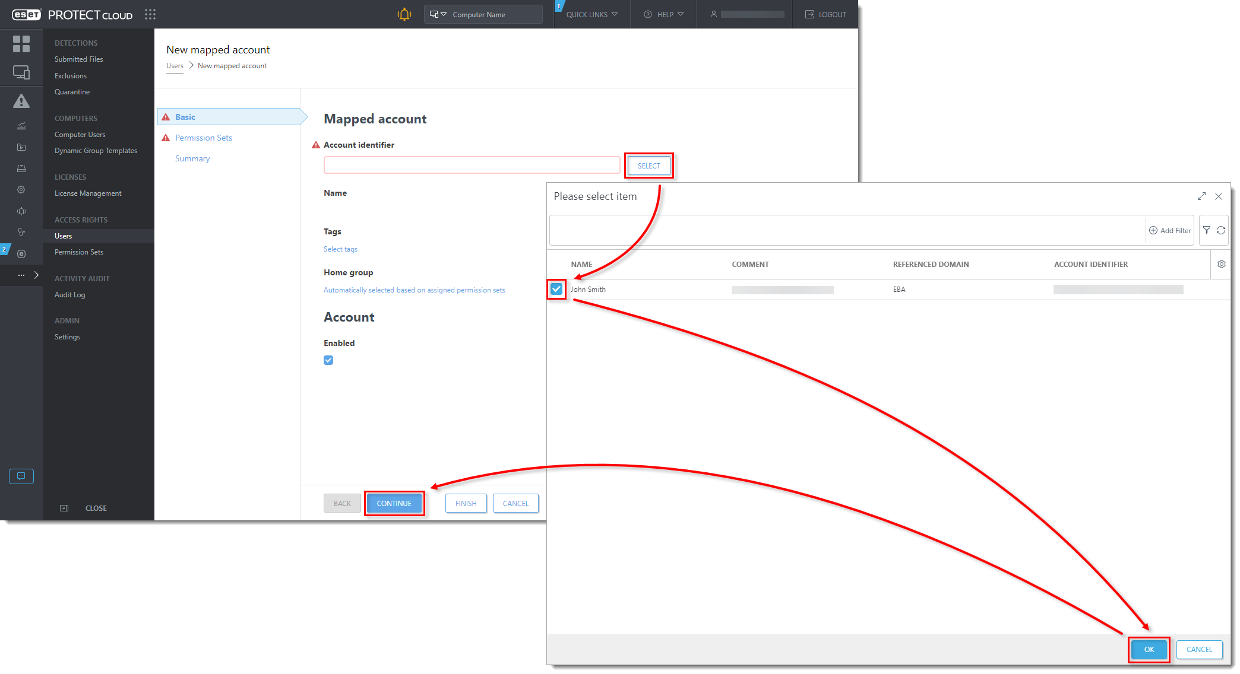Open Users under Access Rights
The image size is (1240, 674).
pyautogui.click(x=99, y=236)
